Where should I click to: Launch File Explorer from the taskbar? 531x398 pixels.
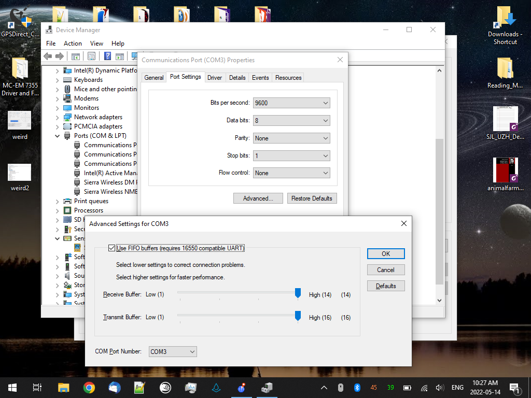(63, 388)
